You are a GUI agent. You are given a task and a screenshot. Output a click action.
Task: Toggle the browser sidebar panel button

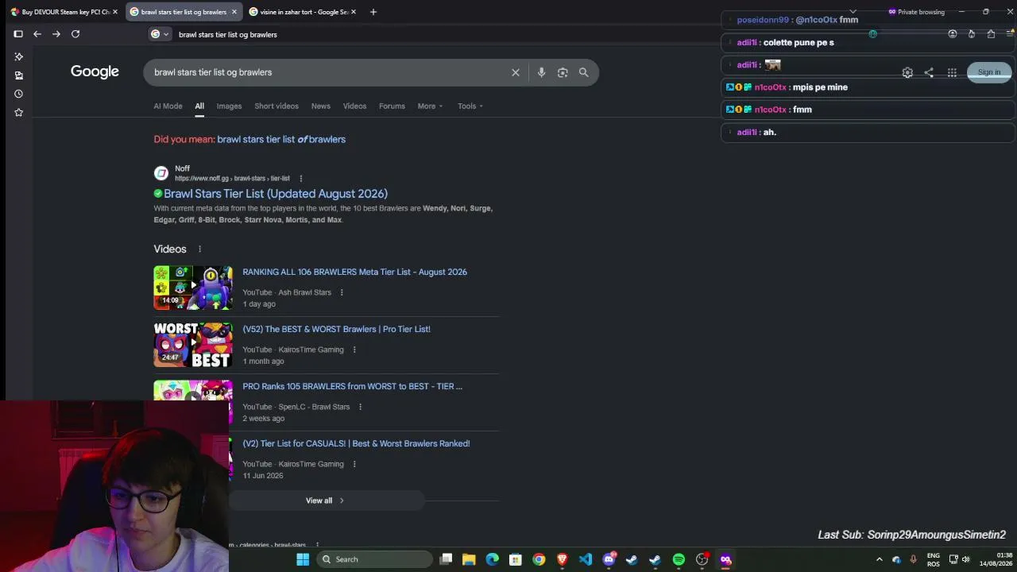(x=18, y=34)
